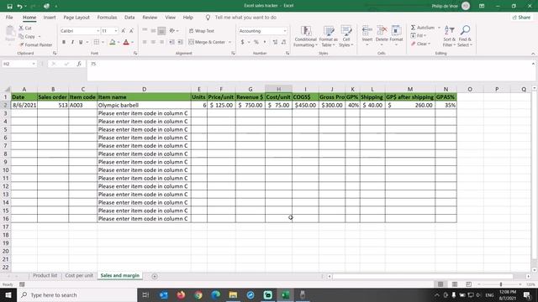Screen dimensions: 538x302
Task: Open Cost per unit sheet tab
Action: click(x=79, y=276)
